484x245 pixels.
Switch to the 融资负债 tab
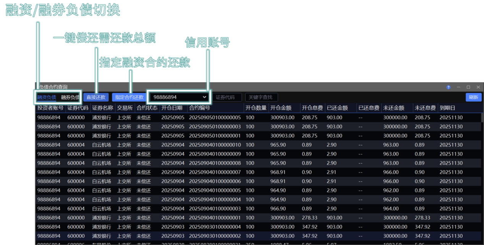click(x=47, y=97)
